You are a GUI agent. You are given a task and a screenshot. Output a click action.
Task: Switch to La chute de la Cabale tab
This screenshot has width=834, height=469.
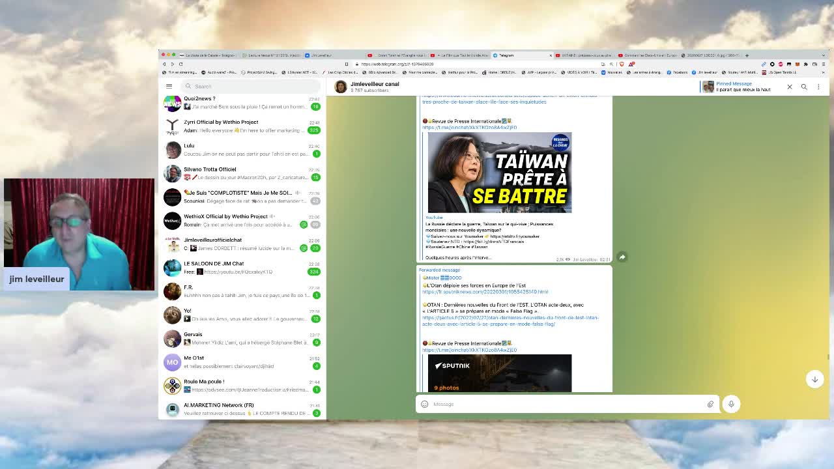(207, 55)
